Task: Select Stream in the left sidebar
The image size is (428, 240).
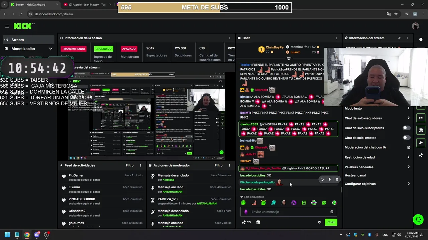Action: [x=28, y=40]
